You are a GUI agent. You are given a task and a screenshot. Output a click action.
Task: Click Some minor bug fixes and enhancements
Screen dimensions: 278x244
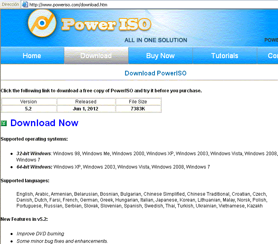pyautogui.click(x=62, y=241)
